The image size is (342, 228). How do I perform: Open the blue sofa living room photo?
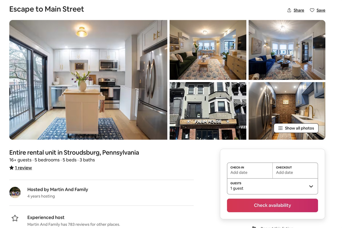pos(287,50)
